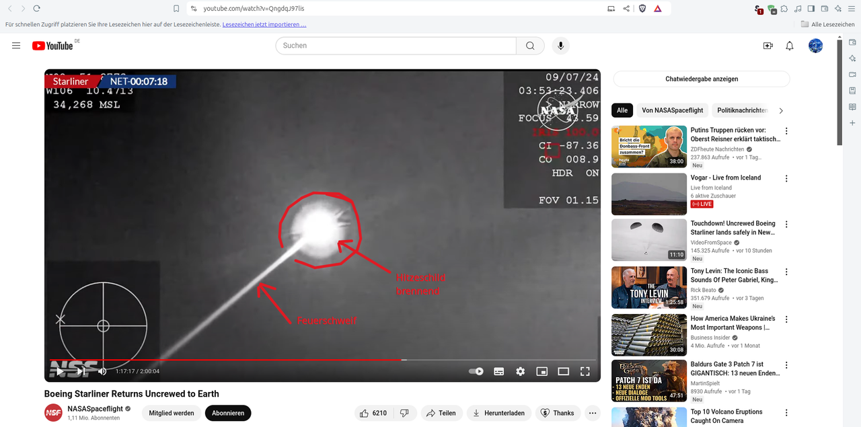Viewport: 861px width, 427px height.
Task: Click the Herunterladen button
Action: click(499, 413)
